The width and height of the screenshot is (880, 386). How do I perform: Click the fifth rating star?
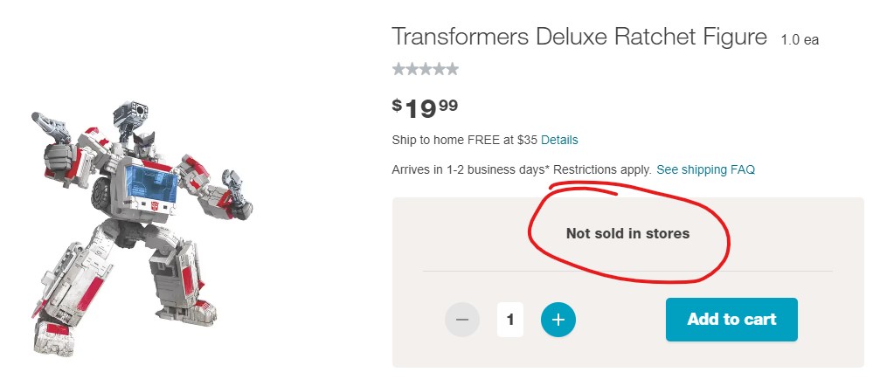[452, 69]
